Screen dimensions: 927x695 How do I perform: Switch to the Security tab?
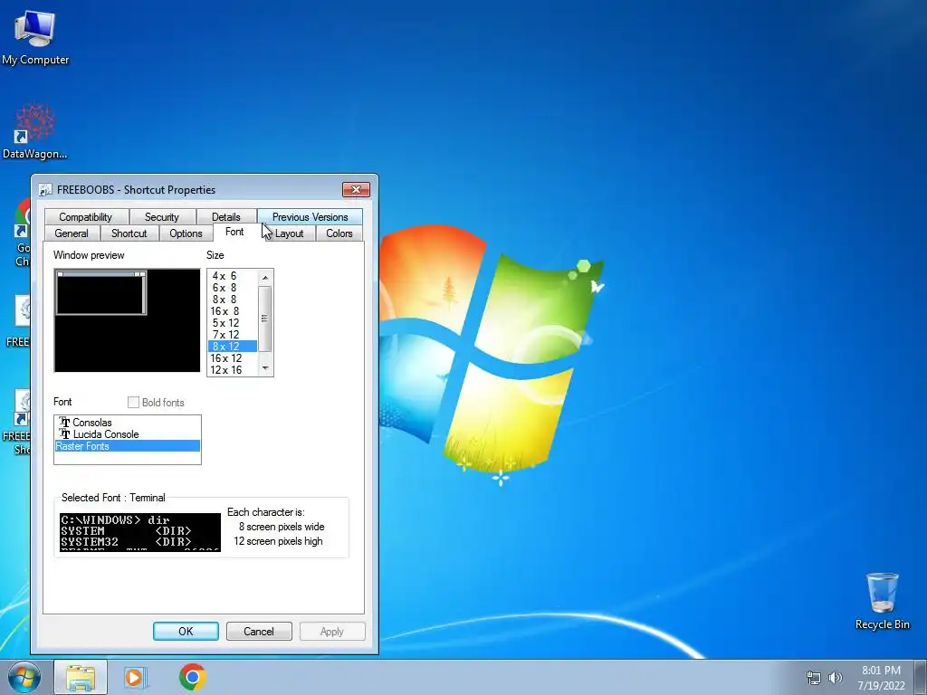point(161,217)
